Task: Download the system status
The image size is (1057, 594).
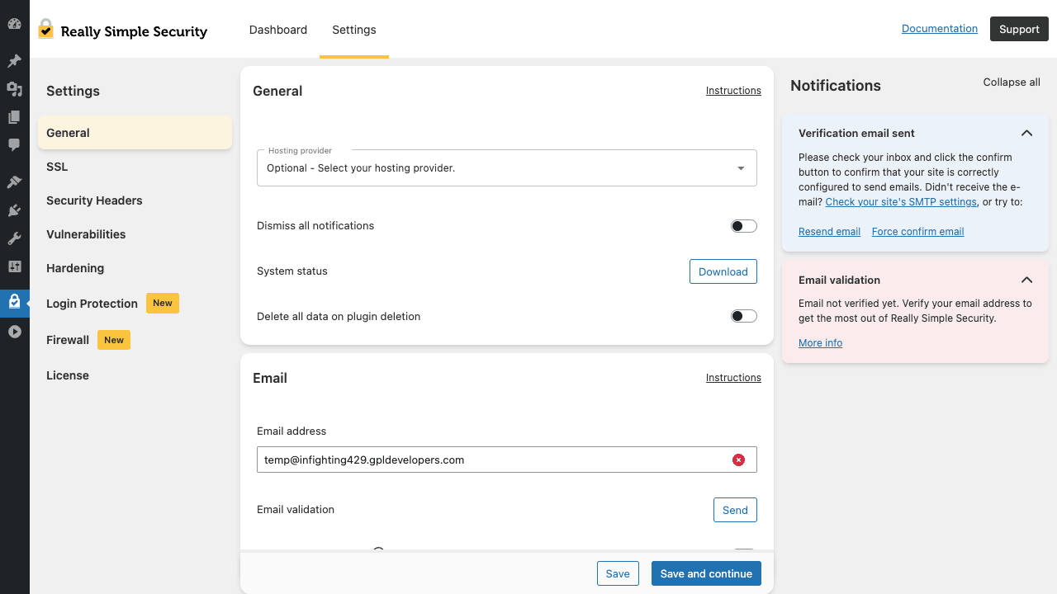Action: coord(723,271)
